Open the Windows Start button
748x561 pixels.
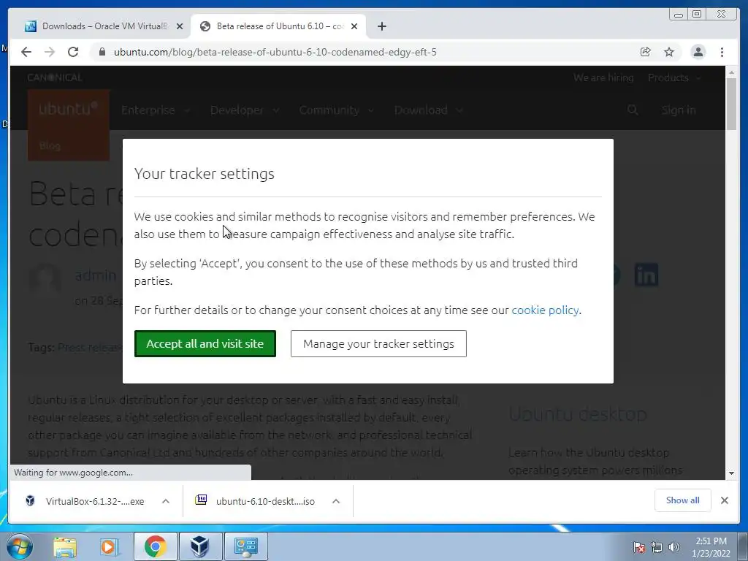(20, 546)
